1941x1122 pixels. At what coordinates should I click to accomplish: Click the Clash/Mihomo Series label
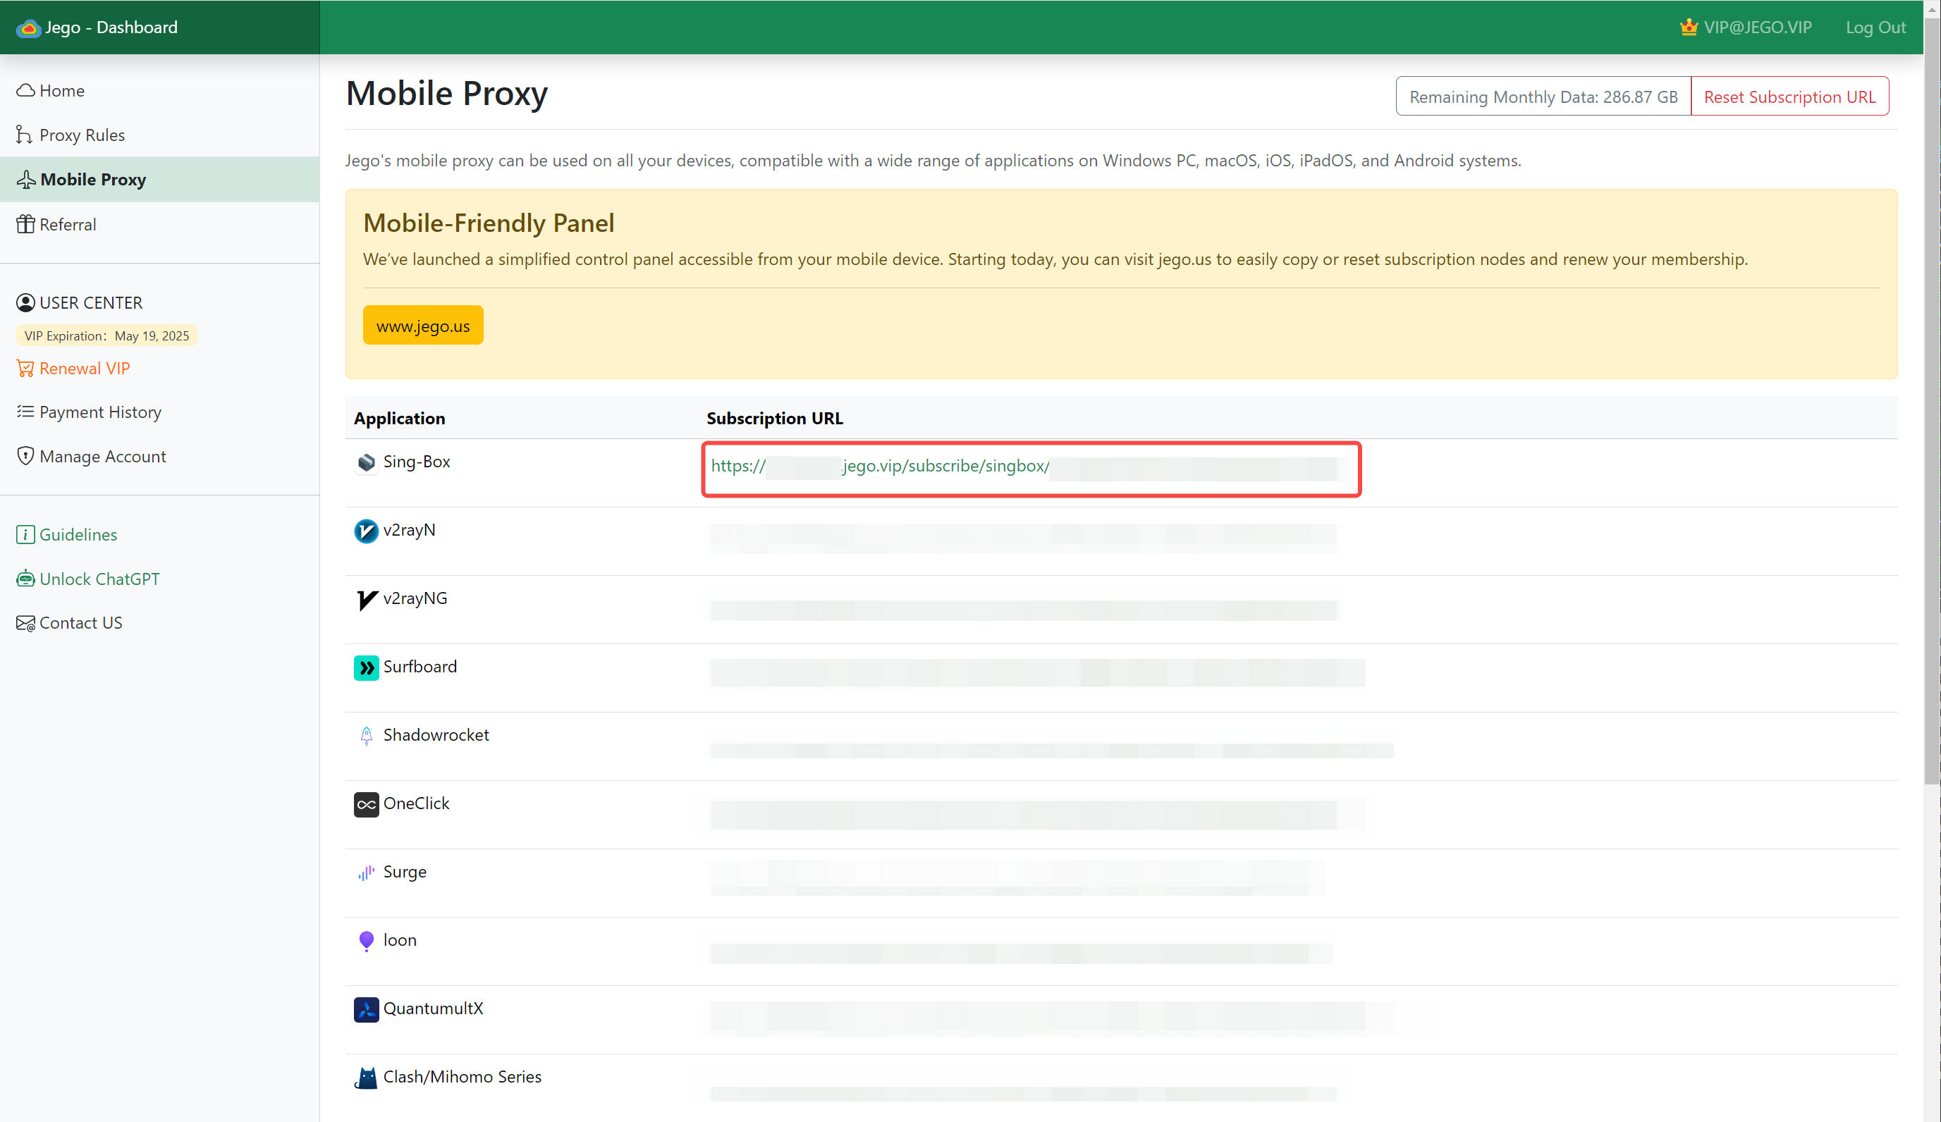[x=462, y=1077]
